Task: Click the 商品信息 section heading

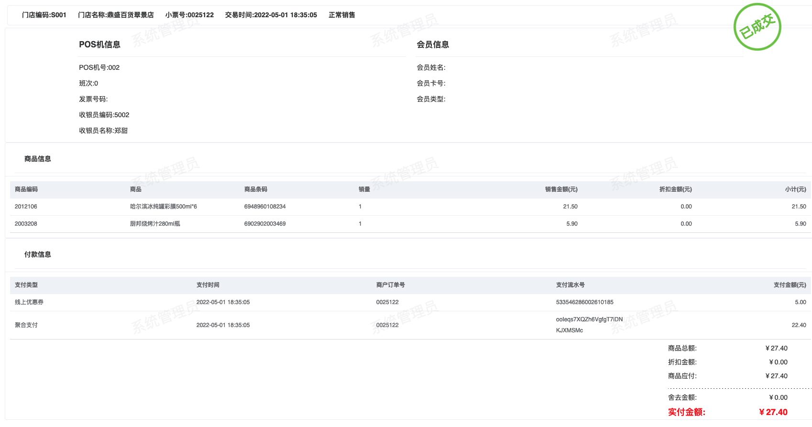Action: [38, 159]
